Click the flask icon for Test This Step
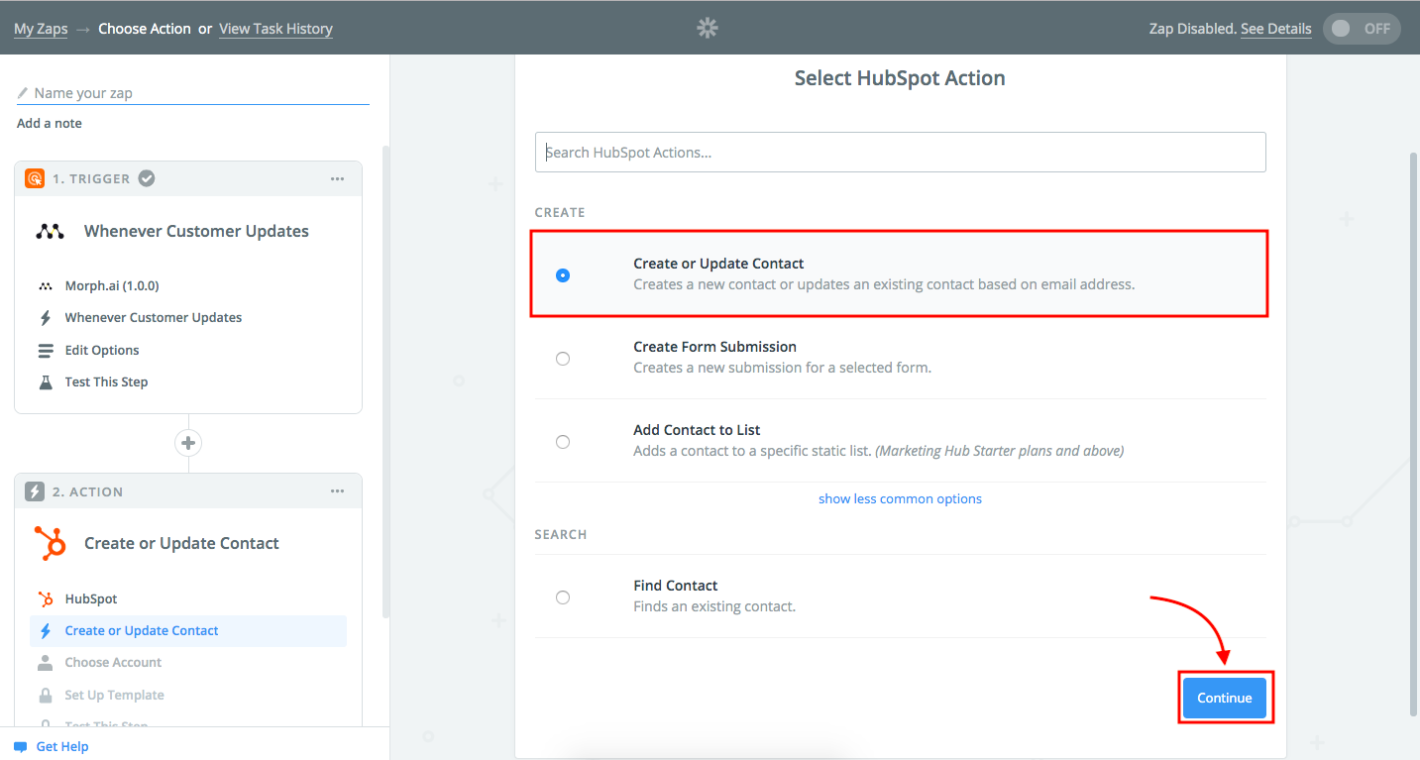The width and height of the screenshot is (1420, 760). [46, 381]
